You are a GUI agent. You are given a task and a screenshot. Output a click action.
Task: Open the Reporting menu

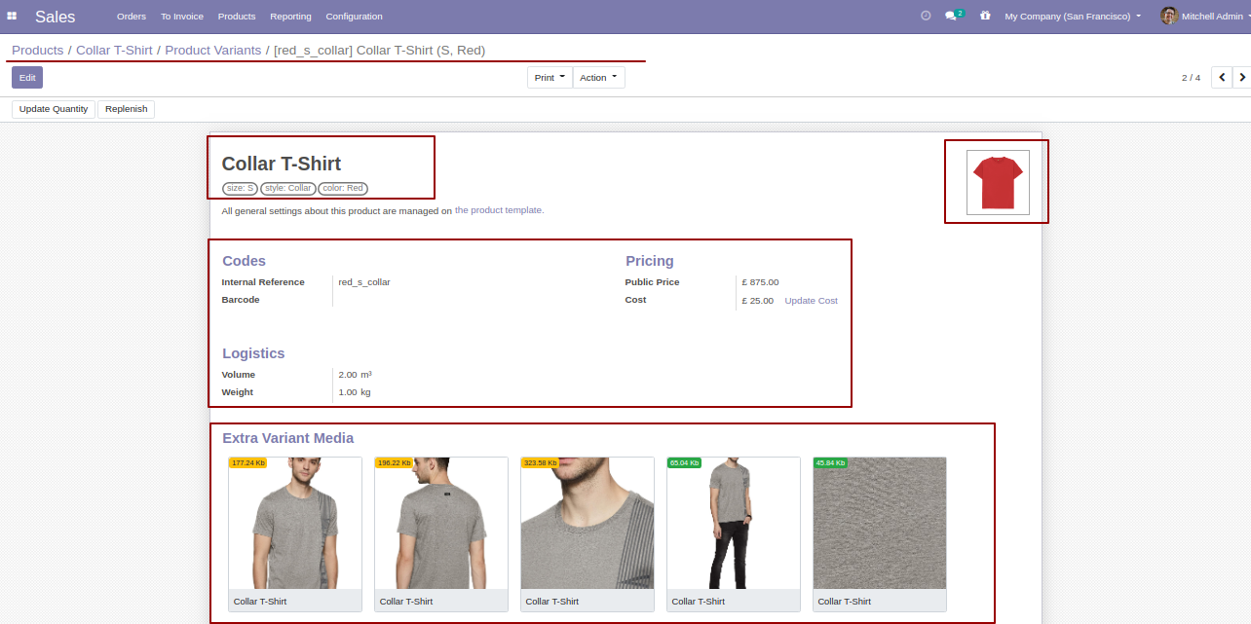[290, 16]
